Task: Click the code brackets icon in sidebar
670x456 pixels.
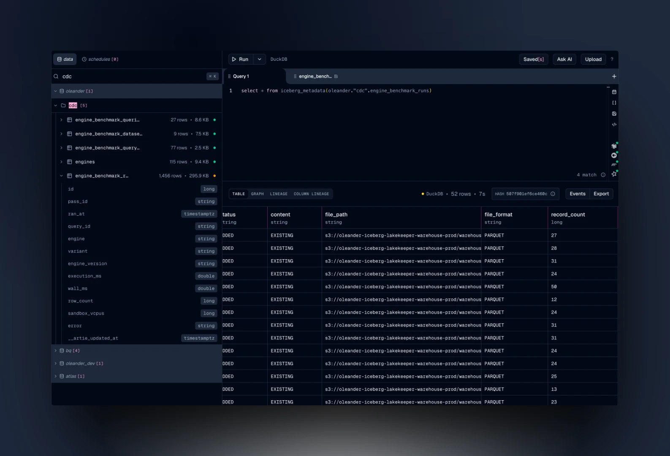Action: [614, 125]
